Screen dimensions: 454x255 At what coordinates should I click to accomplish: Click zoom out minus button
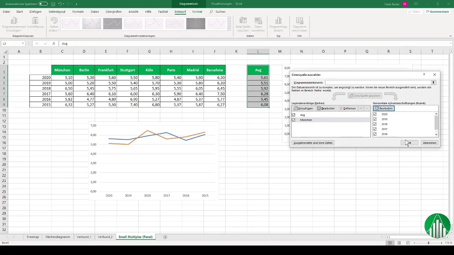414,243
